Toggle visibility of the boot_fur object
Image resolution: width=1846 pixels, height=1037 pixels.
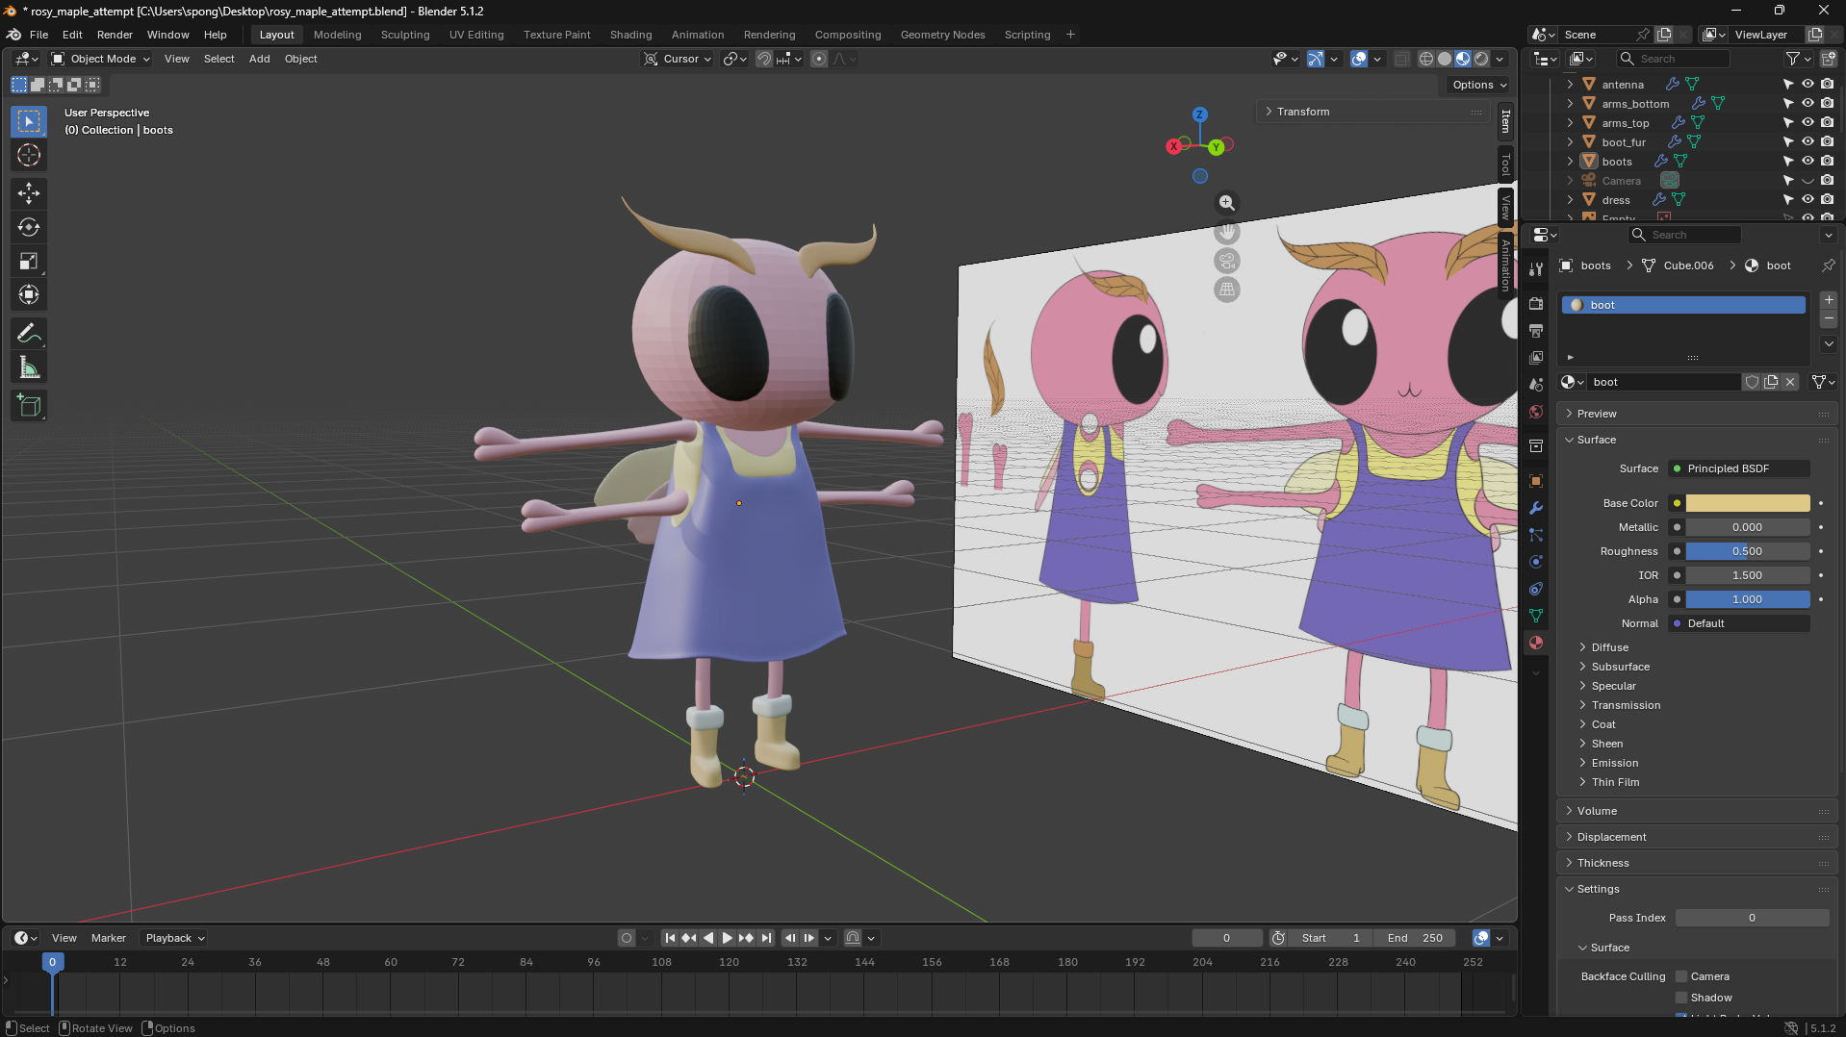(x=1808, y=142)
